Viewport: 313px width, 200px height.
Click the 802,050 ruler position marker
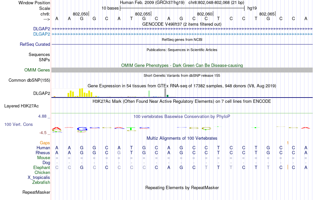(x=80, y=14)
